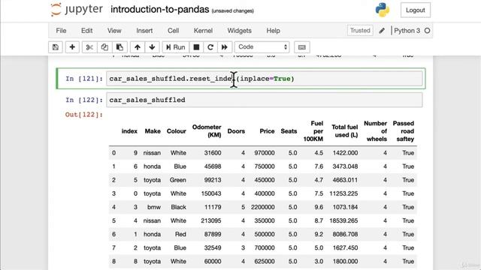
Task: Open the Kernel menu
Action: 203,31
